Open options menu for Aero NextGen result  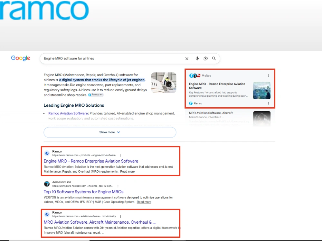[118, 186]
